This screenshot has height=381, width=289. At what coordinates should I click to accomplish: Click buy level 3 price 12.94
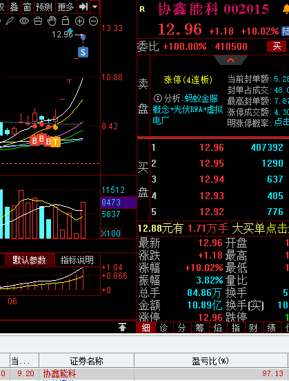pos(212,179)
